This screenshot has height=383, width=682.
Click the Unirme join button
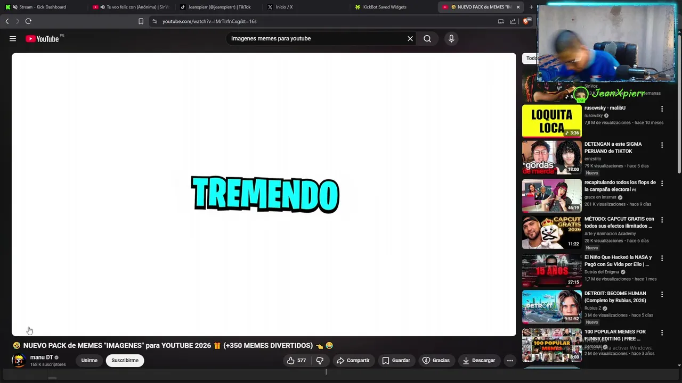(x=89, y=360)
